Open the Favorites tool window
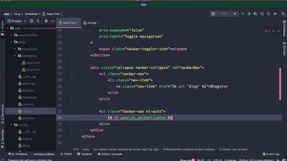Viewport: 287px width, 161px height. (x=2, y=139)
